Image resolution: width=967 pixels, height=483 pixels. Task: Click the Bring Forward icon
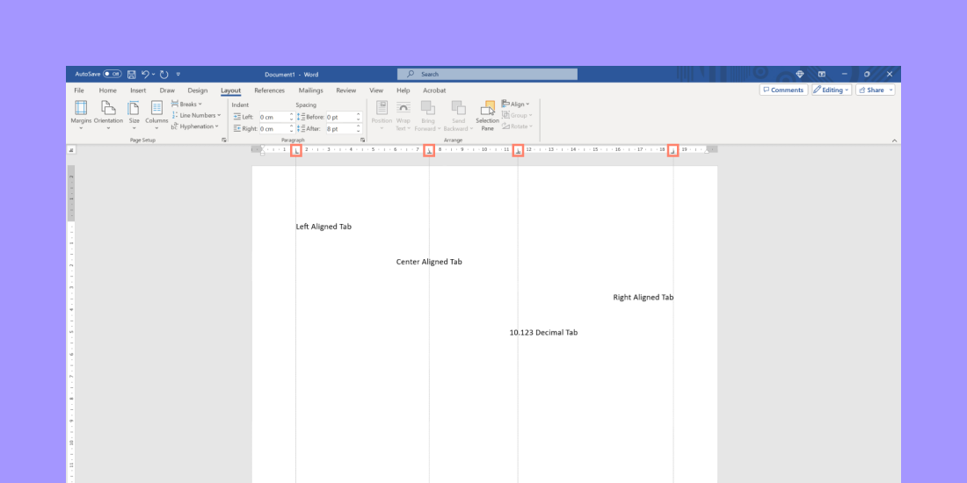coord(428,107)
